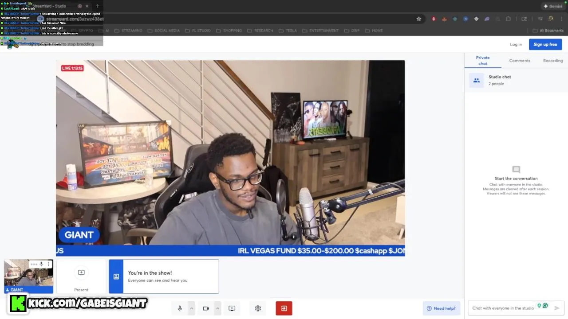Click the teal extension icon
568x319 pixels.
455,19
